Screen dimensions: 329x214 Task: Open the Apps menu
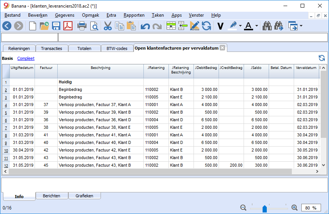tap(176, 15)
